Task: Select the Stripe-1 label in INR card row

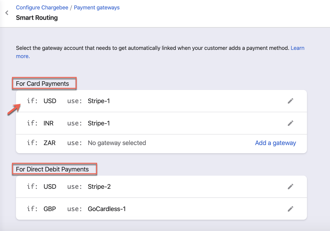Action: 99,123
